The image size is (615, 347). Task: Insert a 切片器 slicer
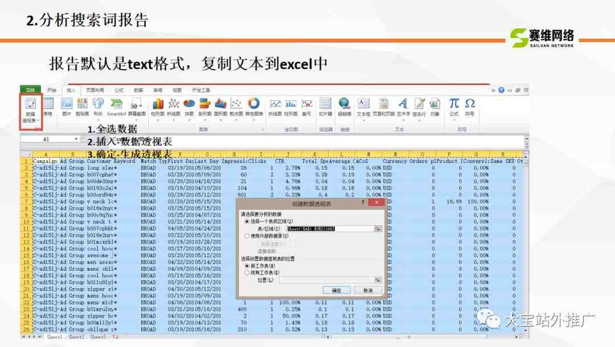click(325, 107)
